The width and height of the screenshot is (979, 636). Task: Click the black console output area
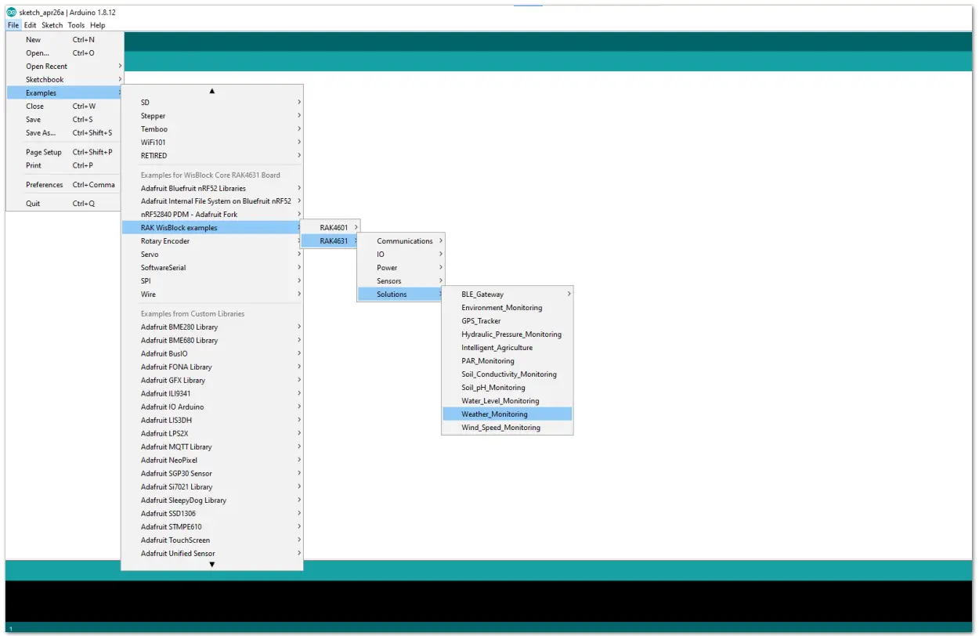click(489, 601)
